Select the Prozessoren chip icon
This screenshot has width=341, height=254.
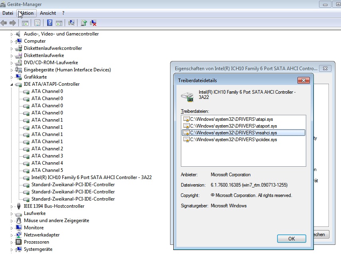tap(19, 242)
